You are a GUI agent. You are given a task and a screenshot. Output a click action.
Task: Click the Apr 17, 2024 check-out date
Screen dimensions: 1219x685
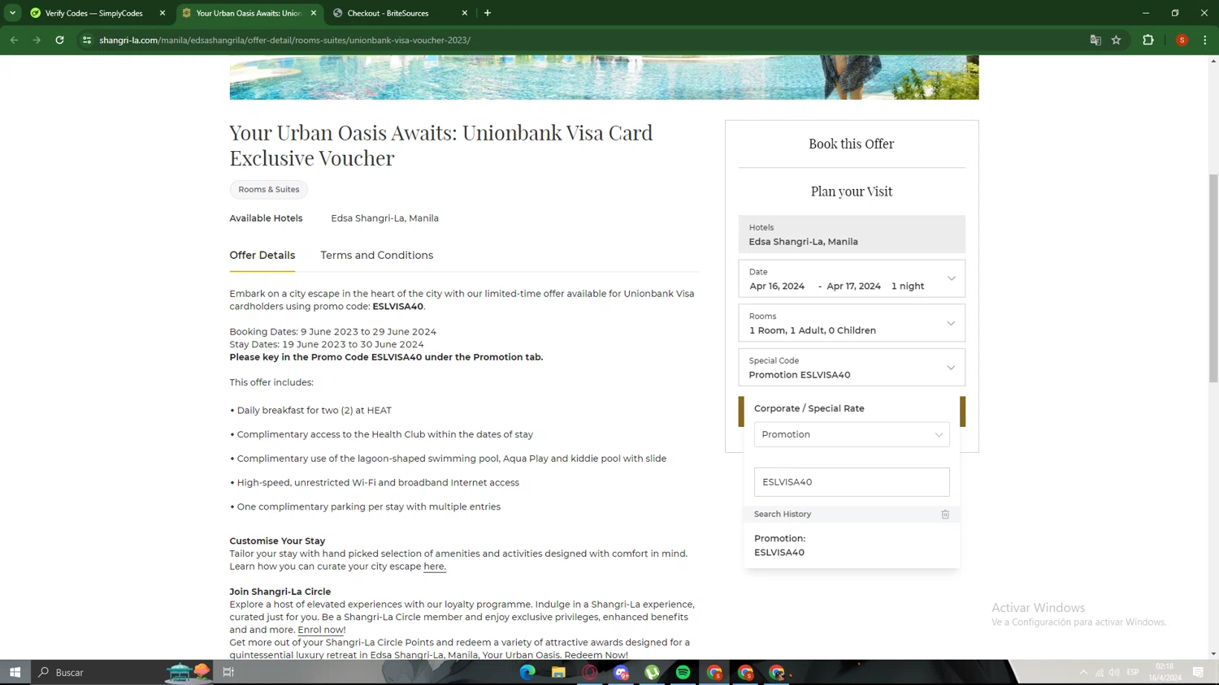[853, 286]
